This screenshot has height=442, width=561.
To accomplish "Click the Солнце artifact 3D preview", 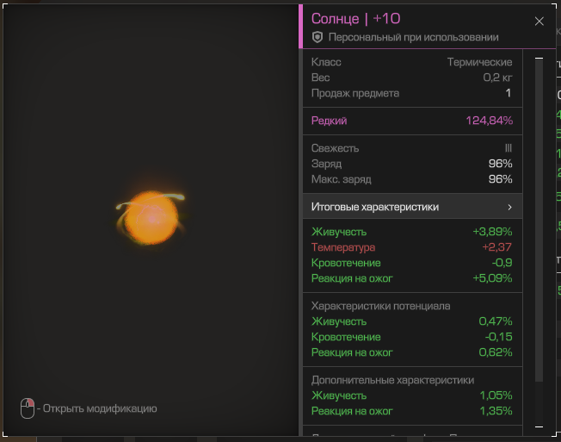I will click(151, 218).
